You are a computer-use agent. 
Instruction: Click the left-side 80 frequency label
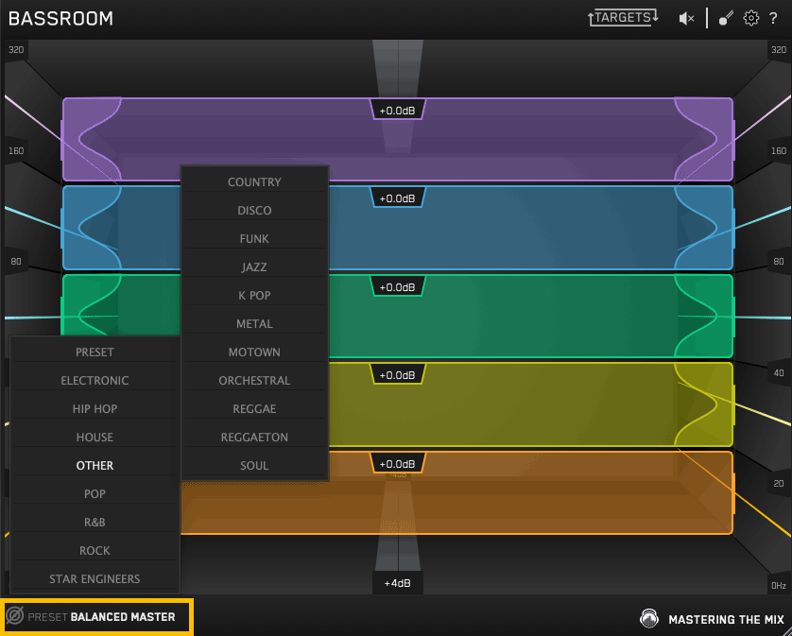click(x=16, y=261)
